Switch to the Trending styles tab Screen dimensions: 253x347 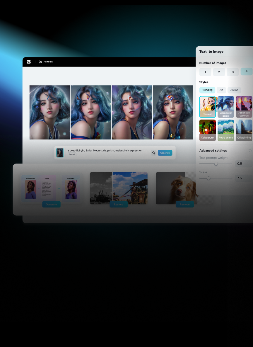point(207,90)
